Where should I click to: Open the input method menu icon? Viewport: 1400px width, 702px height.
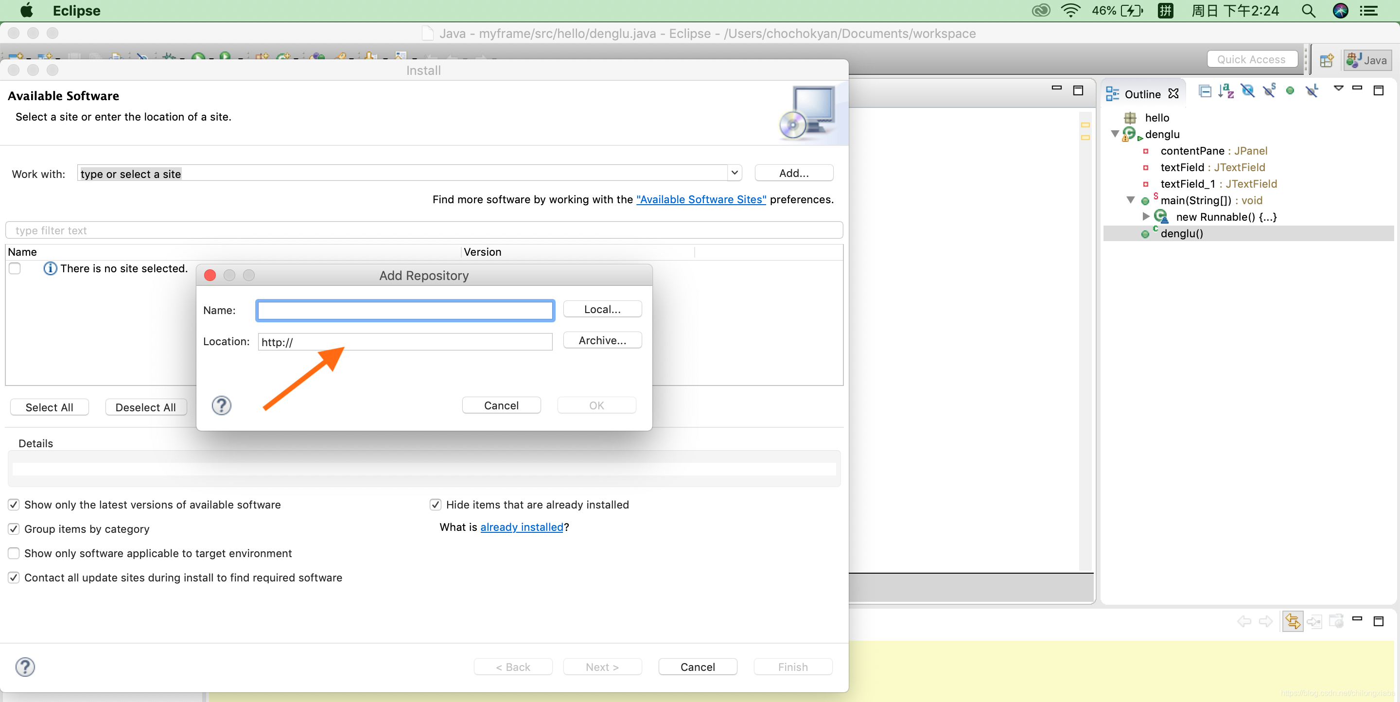coord(1166,11)
